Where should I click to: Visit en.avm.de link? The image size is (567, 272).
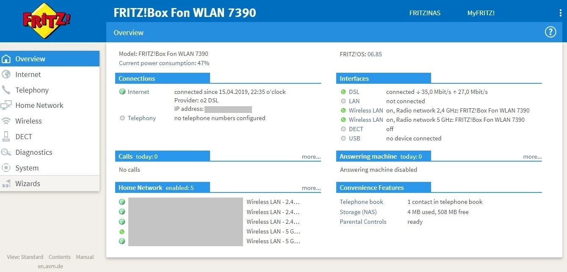point(50,266)
